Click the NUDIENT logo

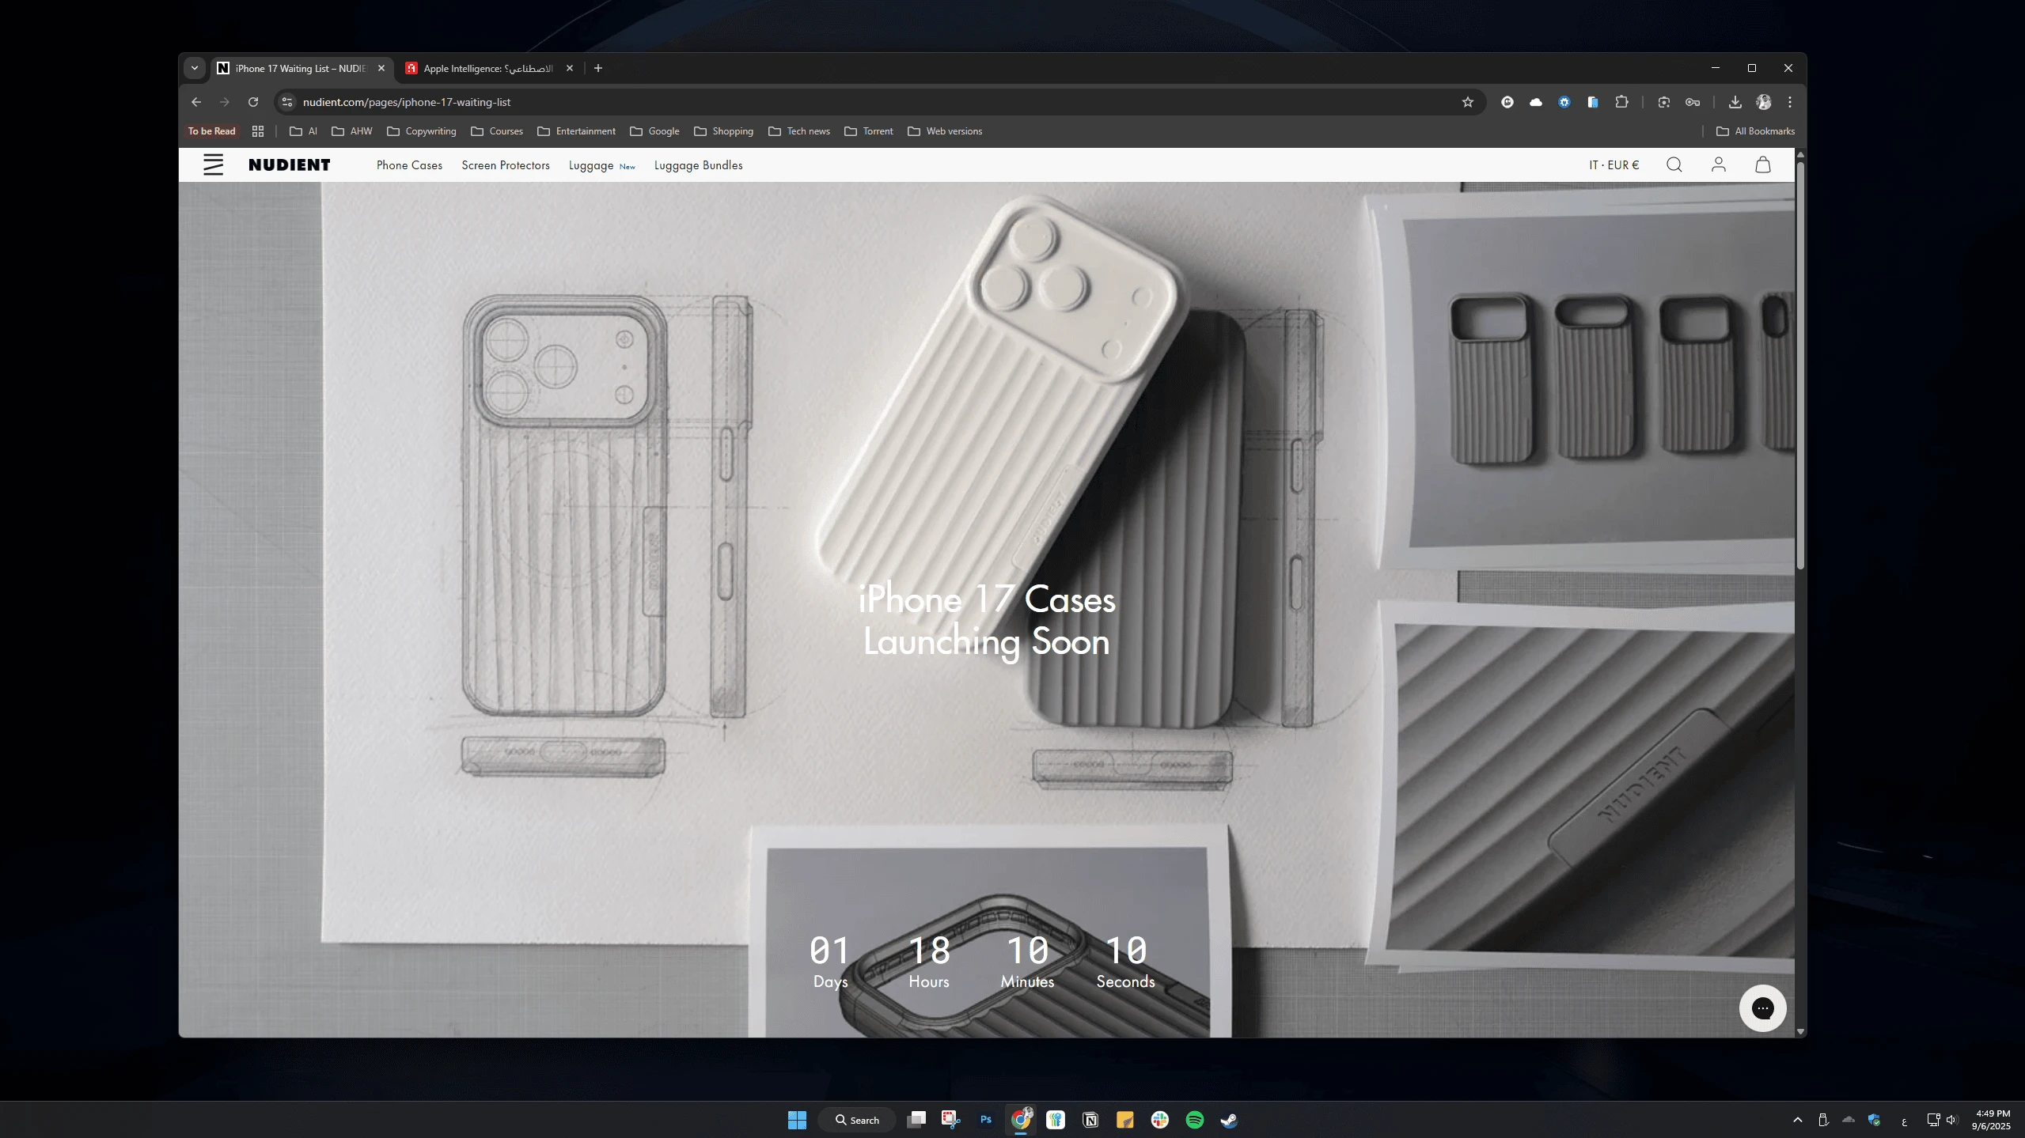point(289,165)
